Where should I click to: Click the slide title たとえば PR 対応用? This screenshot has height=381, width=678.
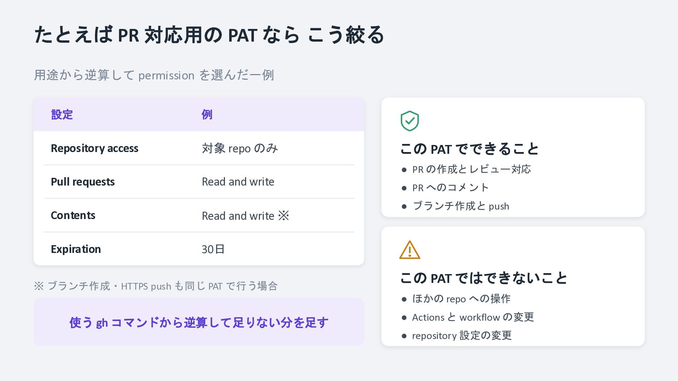(x=209, y=35)
